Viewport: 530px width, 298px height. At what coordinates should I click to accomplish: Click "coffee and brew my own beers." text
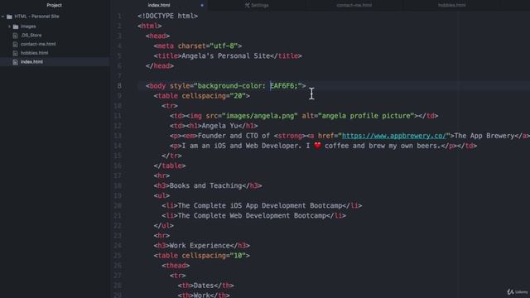383,146
